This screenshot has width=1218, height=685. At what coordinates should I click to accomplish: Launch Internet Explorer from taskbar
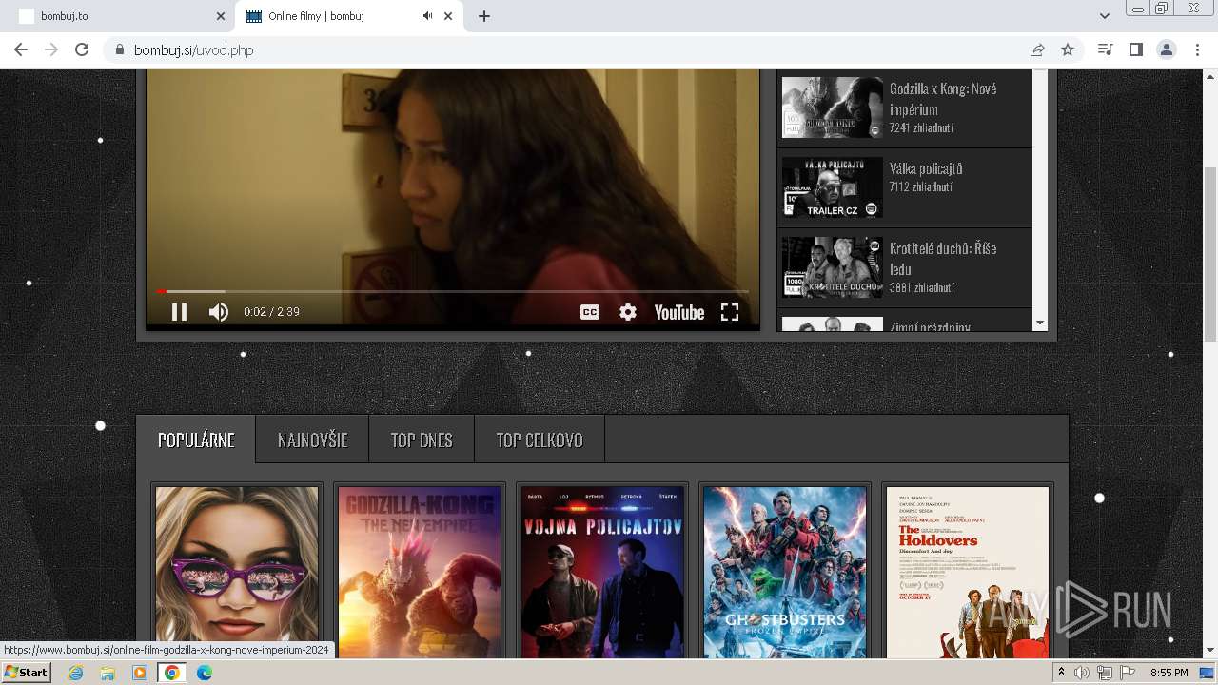(x=75, y=673)
